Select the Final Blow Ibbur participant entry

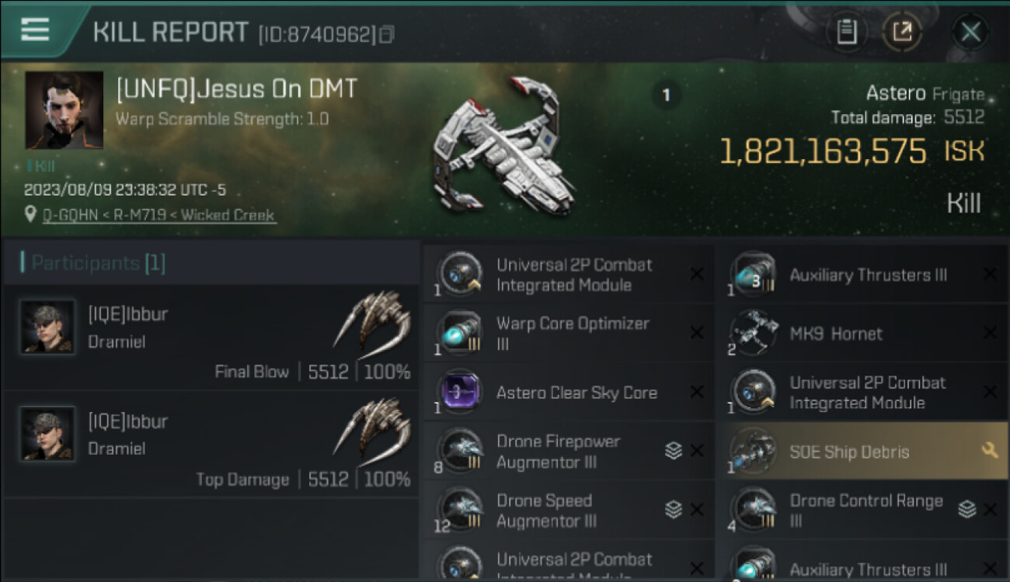click(x=211, y=338)
